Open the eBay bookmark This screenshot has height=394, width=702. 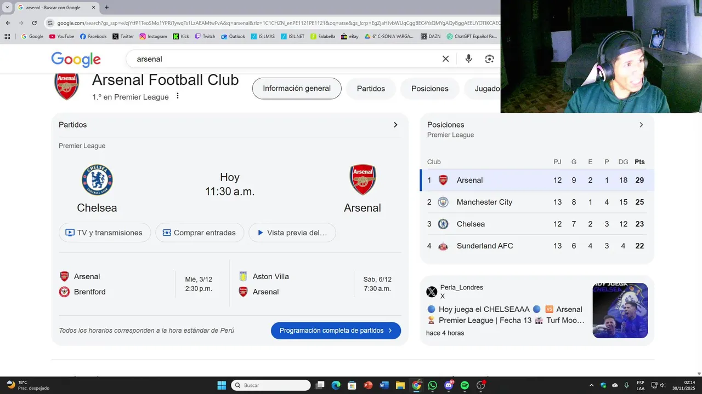(349, 37)
